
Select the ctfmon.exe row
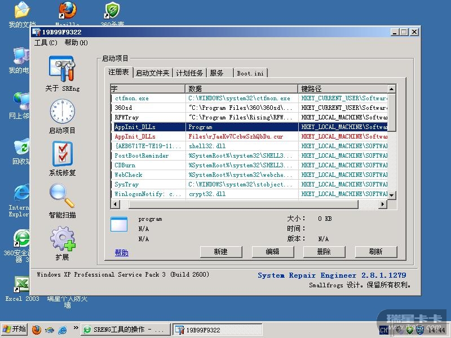pyautogui.click(x=249, y=98)
